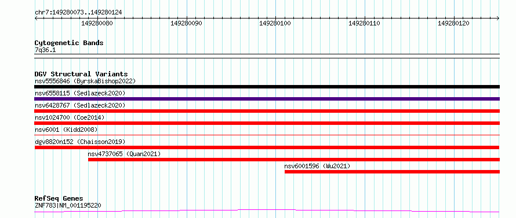Open variant label nsv6558115 (Sedlazeck2020)

(x=80, y=93)
